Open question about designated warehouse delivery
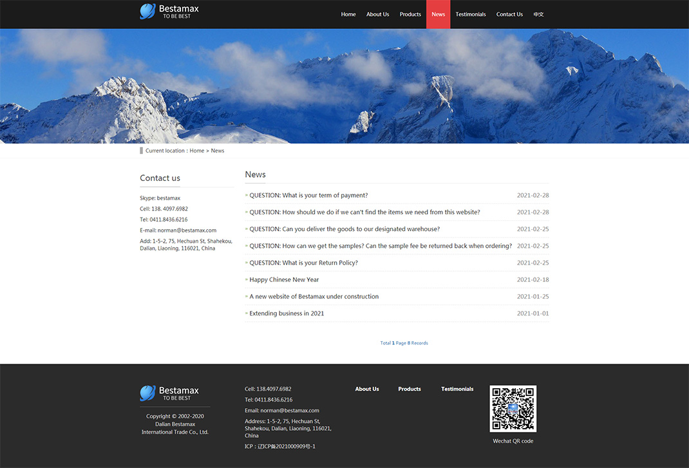 point(344,229)
